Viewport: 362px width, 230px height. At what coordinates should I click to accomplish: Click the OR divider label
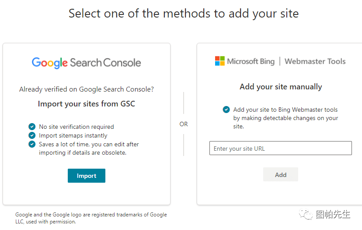coord(184,124)
